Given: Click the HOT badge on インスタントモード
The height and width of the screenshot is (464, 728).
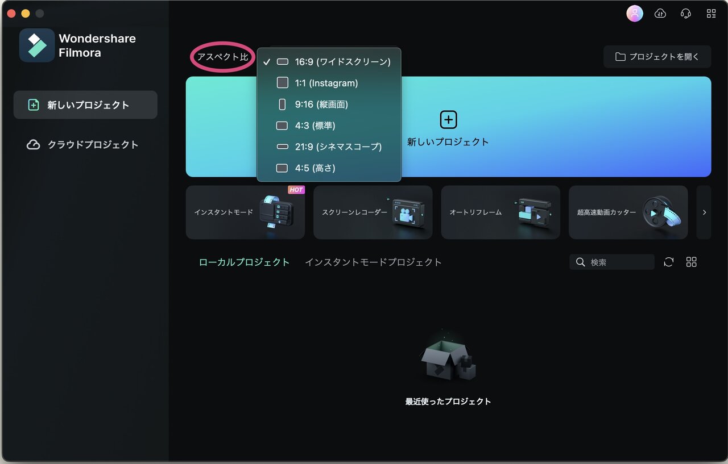Looking at the screenshot, I should (x=296, y=190).
